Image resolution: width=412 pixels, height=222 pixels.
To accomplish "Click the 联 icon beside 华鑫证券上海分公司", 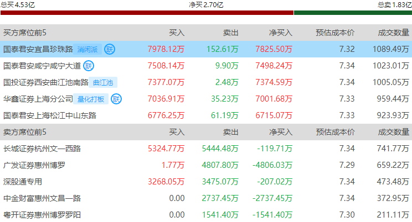I will pyautogui.click(x=116, y=99).
